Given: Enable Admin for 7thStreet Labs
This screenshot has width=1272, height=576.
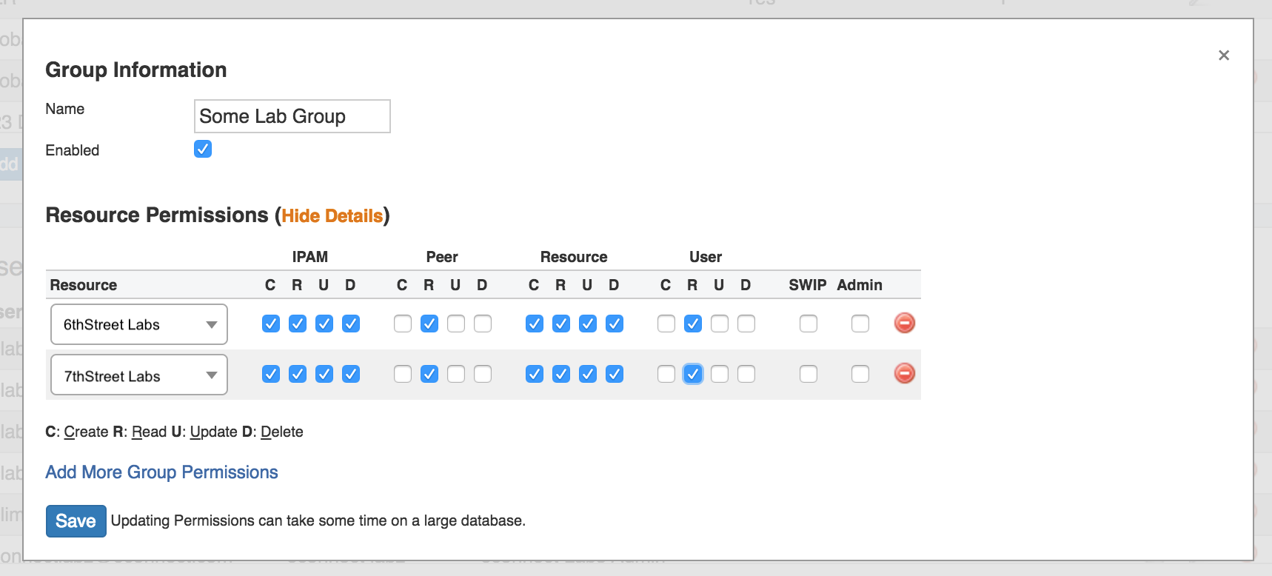Looking at the screenshot, I should (x=860, y=374).
